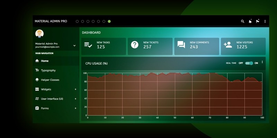Select the second theme color circle
The height and width of the screenshot is (138, 277).
[x=82, y=21]
